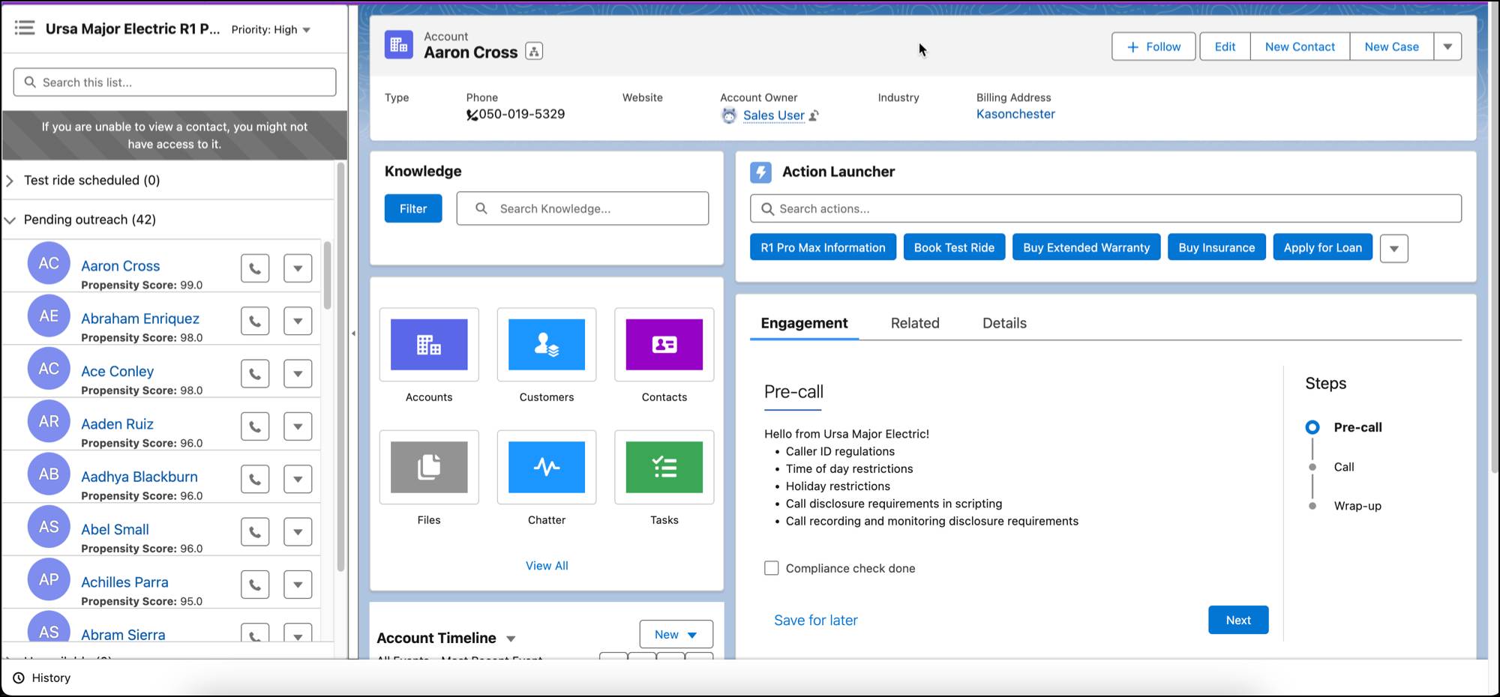
Task: View account hierarchy icon next to Aaron Cross
Action: 534,51
